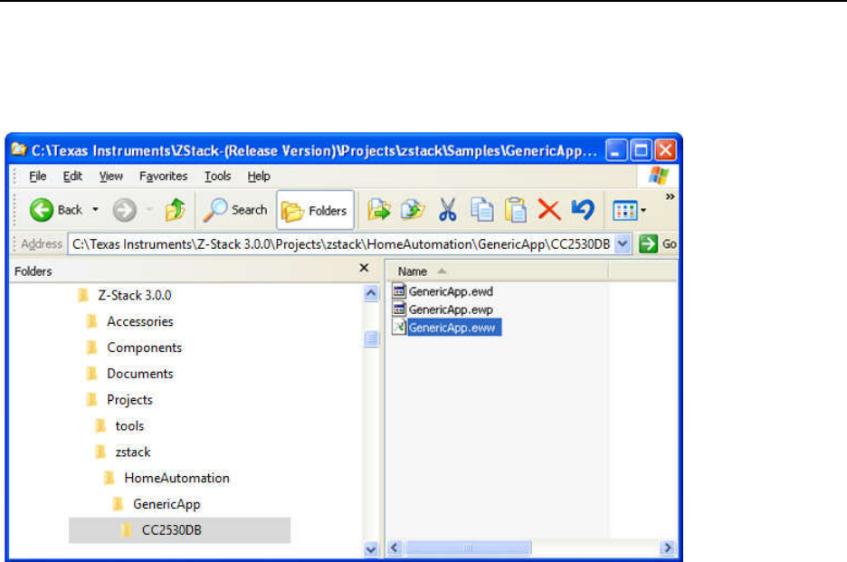
Task: Open the View menu
Action: (x=110, y=176)
